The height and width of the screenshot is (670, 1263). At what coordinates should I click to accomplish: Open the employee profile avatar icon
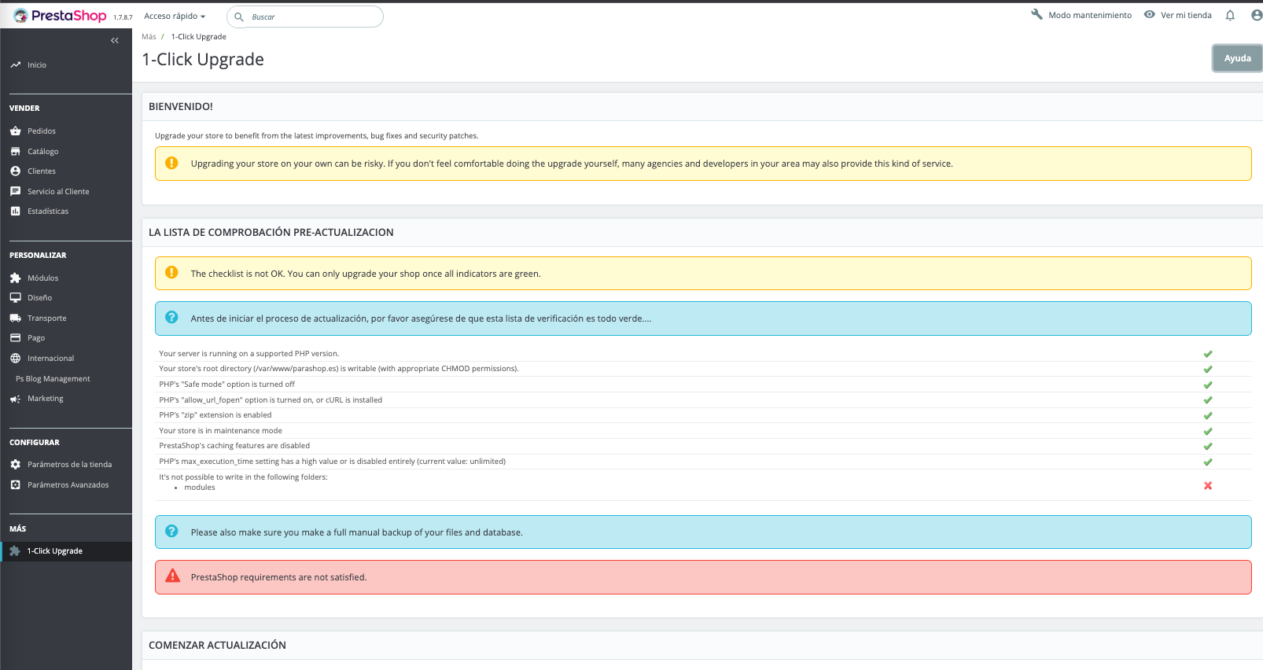(x=1257, y=15)
